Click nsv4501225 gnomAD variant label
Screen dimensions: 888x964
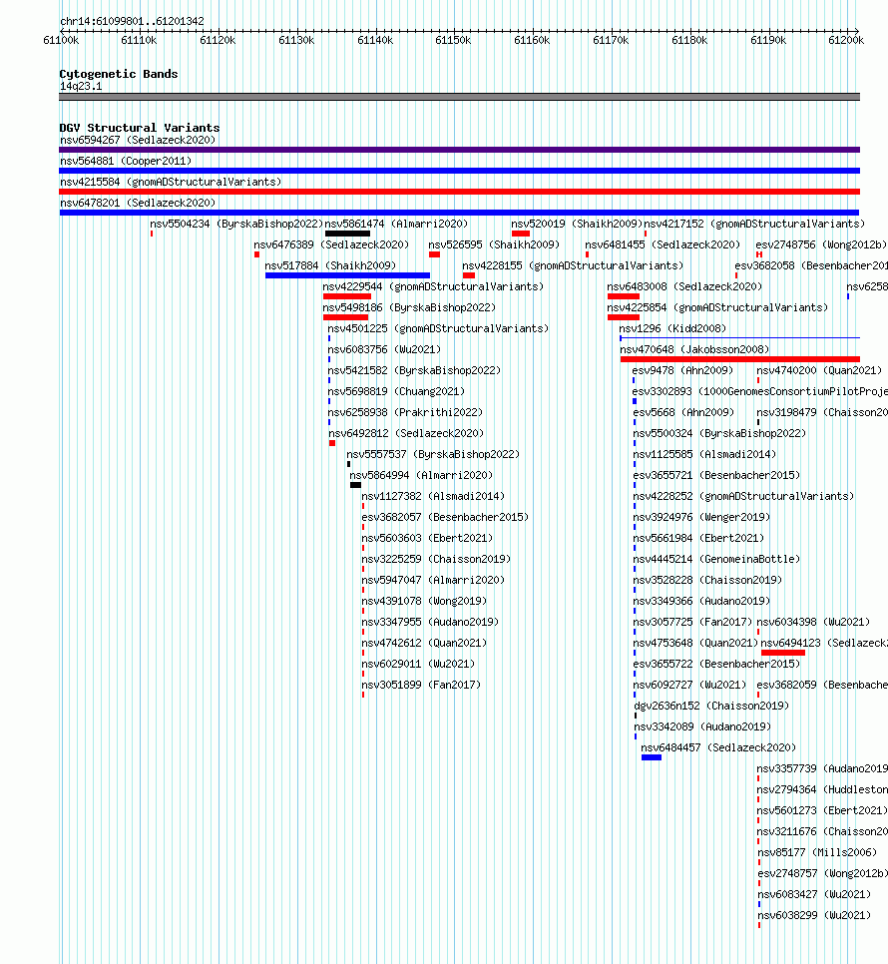[x=438, y=328]
